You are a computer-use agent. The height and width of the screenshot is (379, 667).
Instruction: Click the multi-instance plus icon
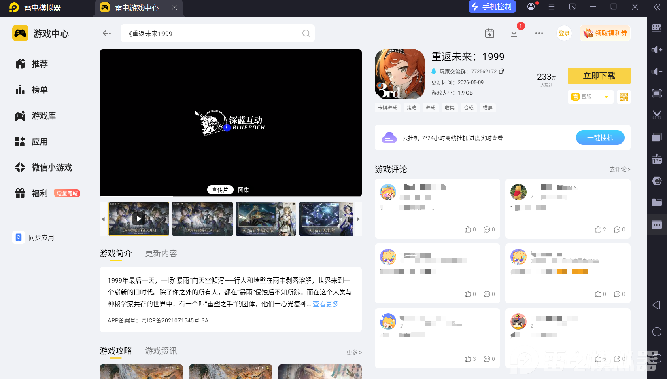tap(657, 137)
